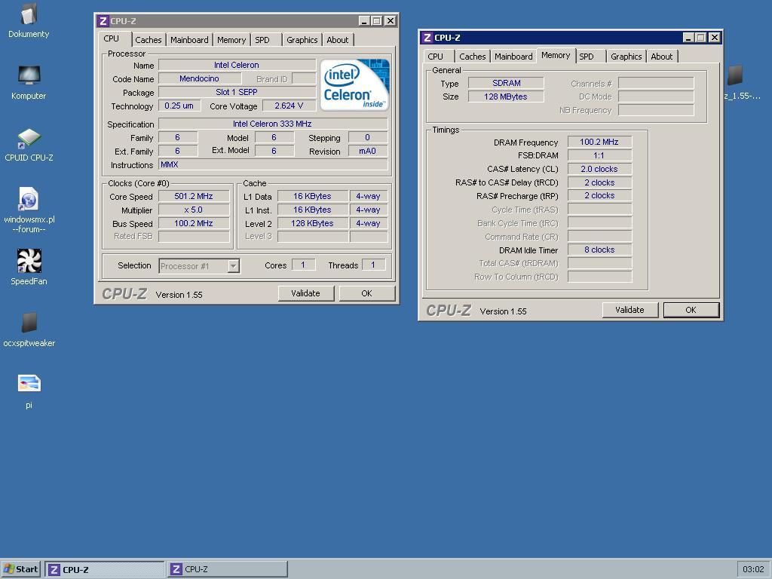
Task: Click Validate in right CPU-Z window
Action: (630, 310)
